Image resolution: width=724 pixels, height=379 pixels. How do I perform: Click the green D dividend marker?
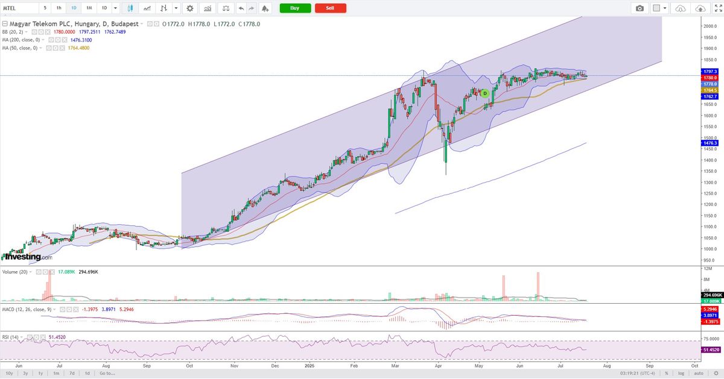484,93
